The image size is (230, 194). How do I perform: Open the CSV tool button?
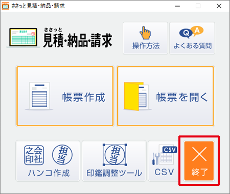point(164,161)
